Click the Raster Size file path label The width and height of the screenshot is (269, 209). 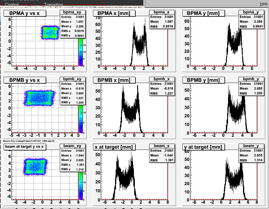(29, 141)
